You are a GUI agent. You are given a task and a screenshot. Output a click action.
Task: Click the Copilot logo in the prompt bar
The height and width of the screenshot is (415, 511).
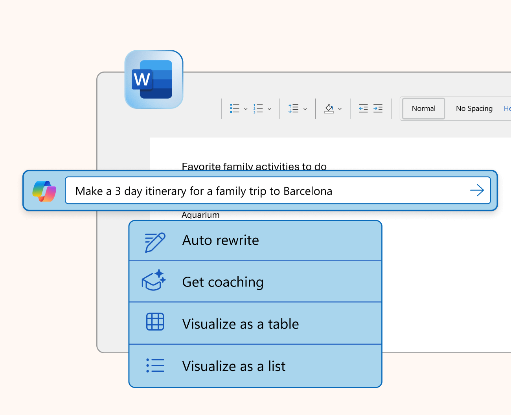click(44, 191)
